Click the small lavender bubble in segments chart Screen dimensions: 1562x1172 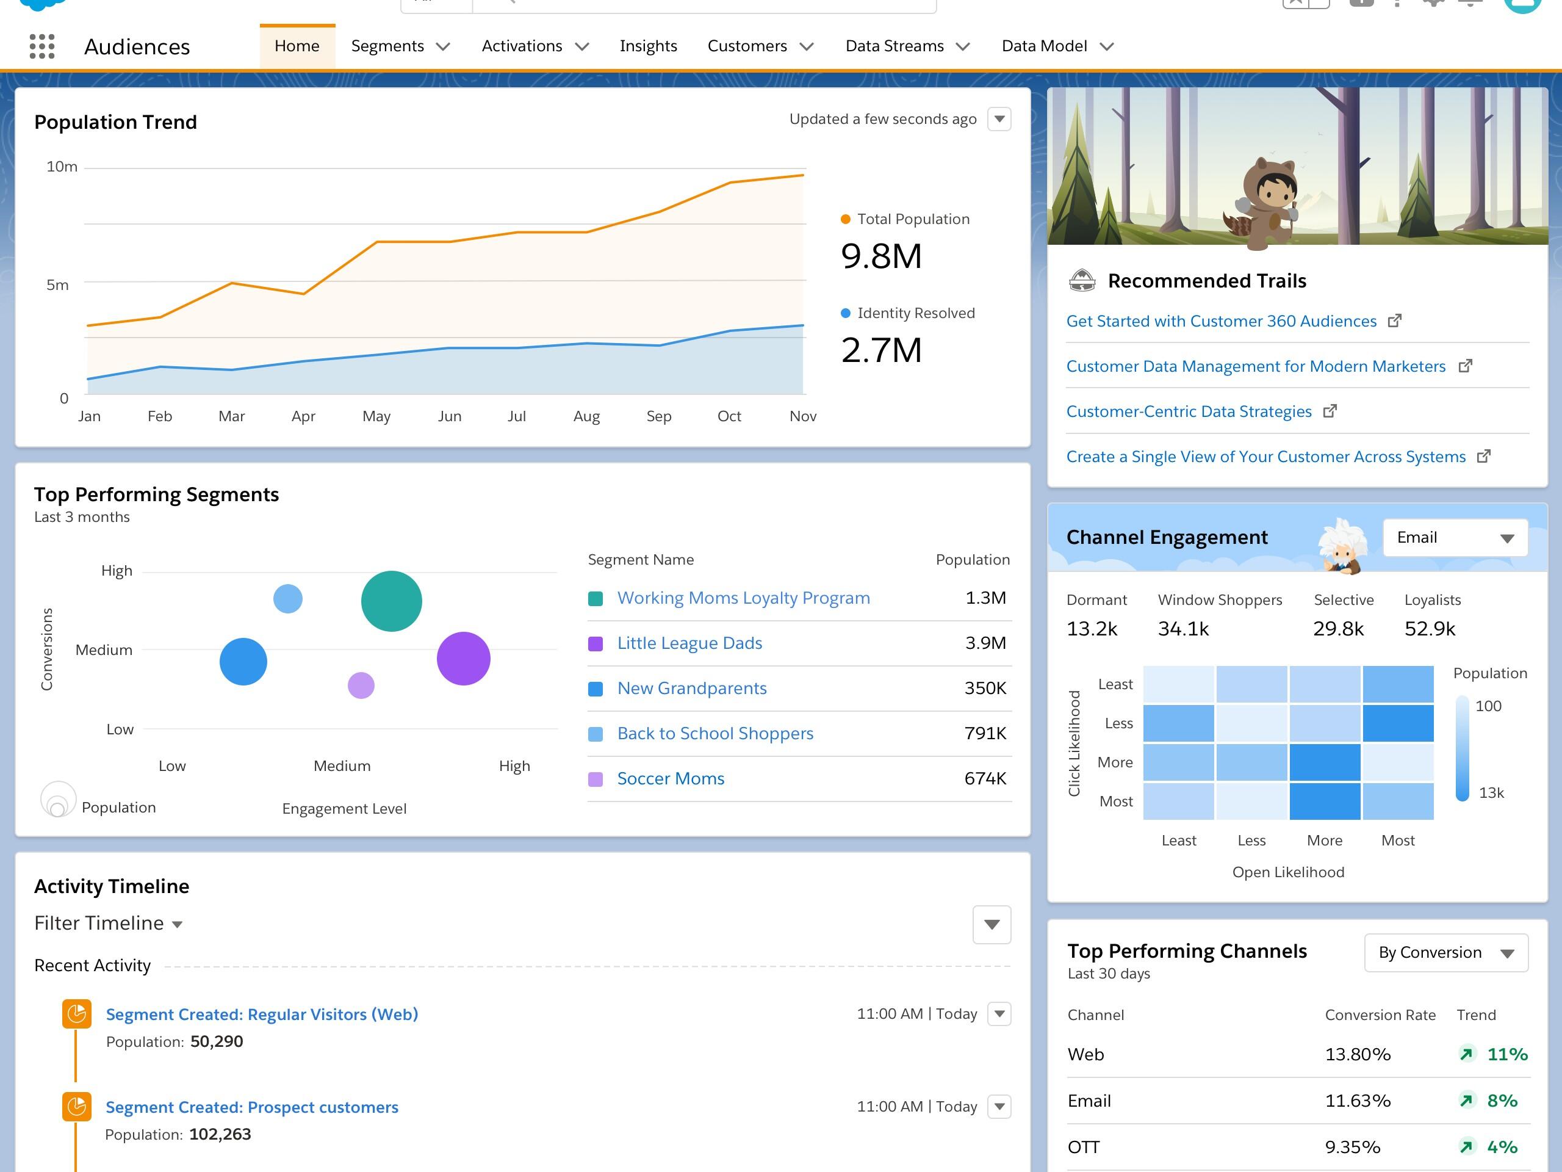tap(361, 685)
